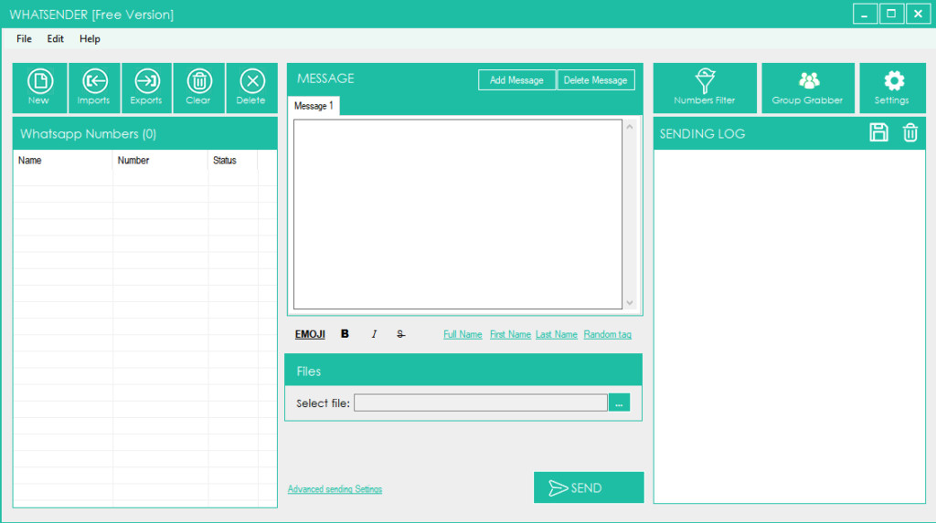Save the sending log
936x523 pixels.
point(878,132)
